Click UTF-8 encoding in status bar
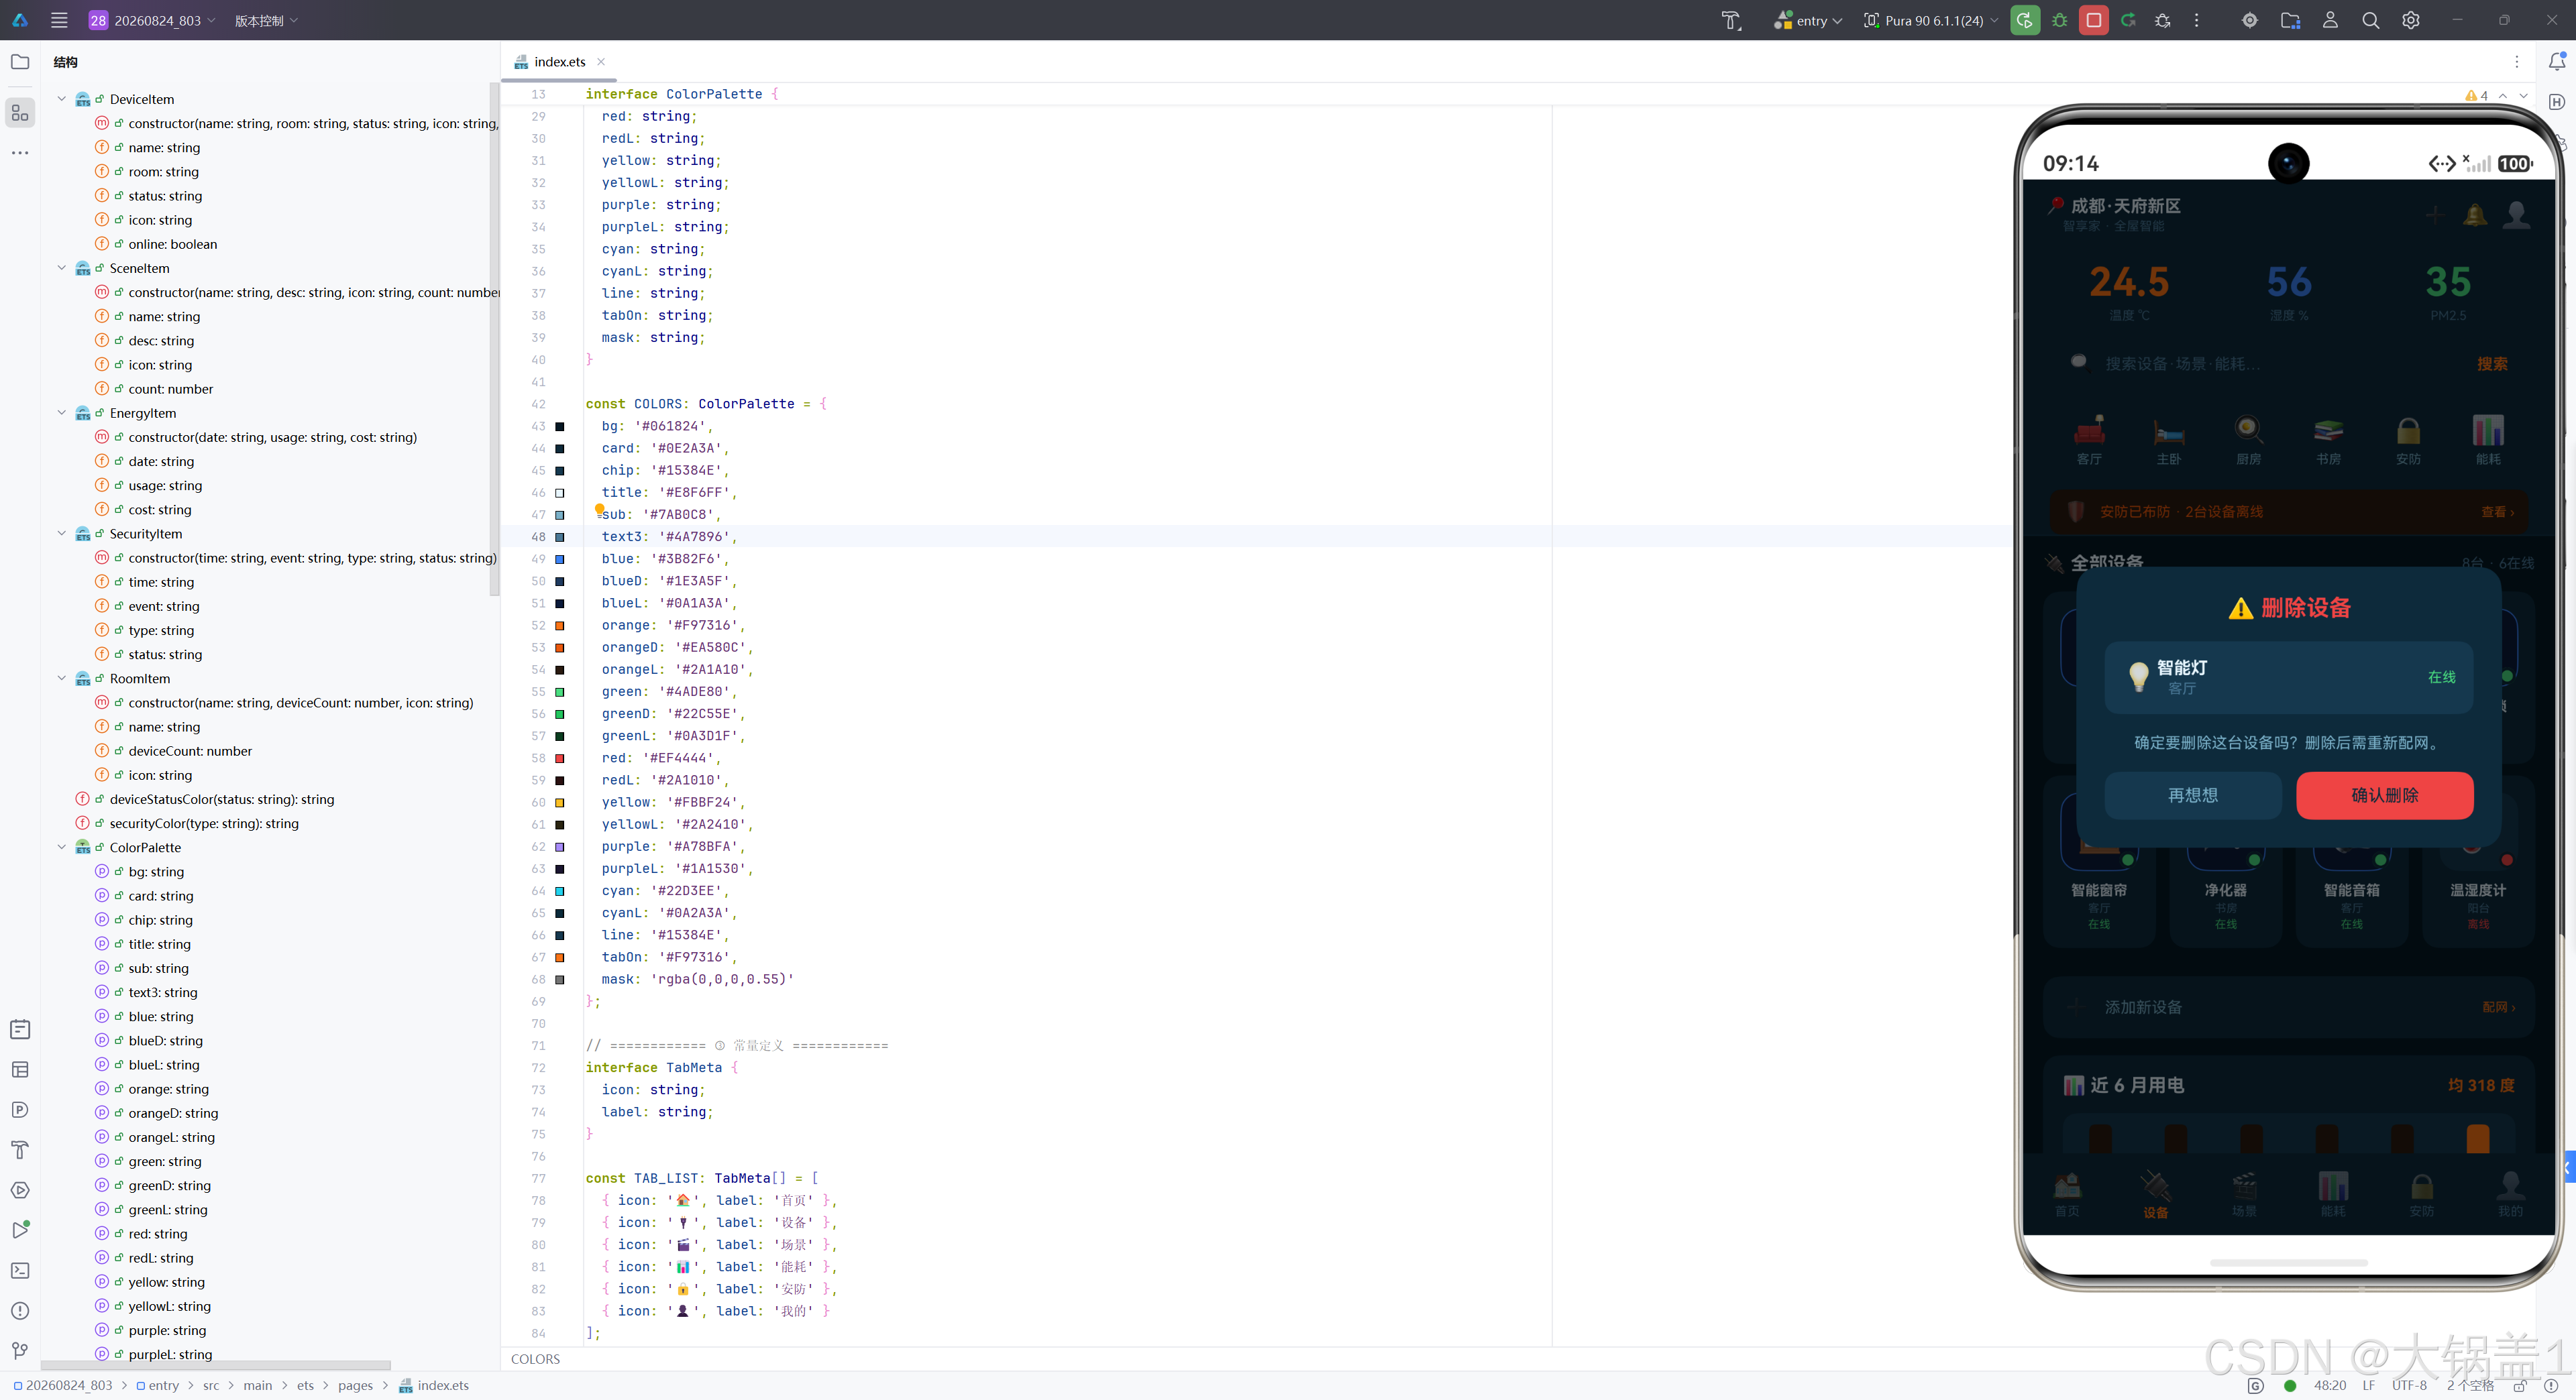 coord(2409,1385)
